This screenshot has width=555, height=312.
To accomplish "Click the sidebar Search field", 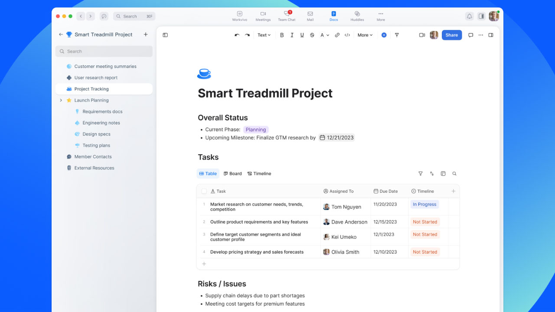I will (104, 52).
